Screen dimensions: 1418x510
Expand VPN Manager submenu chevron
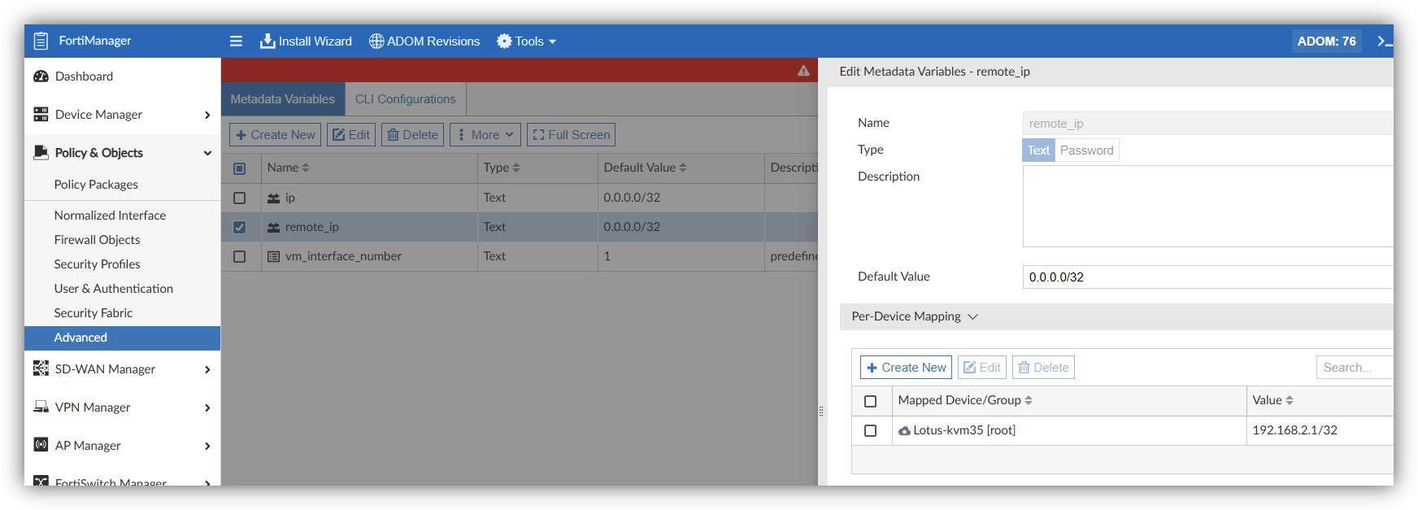click(207, 408)
